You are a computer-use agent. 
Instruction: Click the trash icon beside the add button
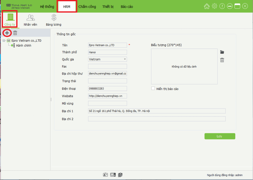tap(15, 33)
